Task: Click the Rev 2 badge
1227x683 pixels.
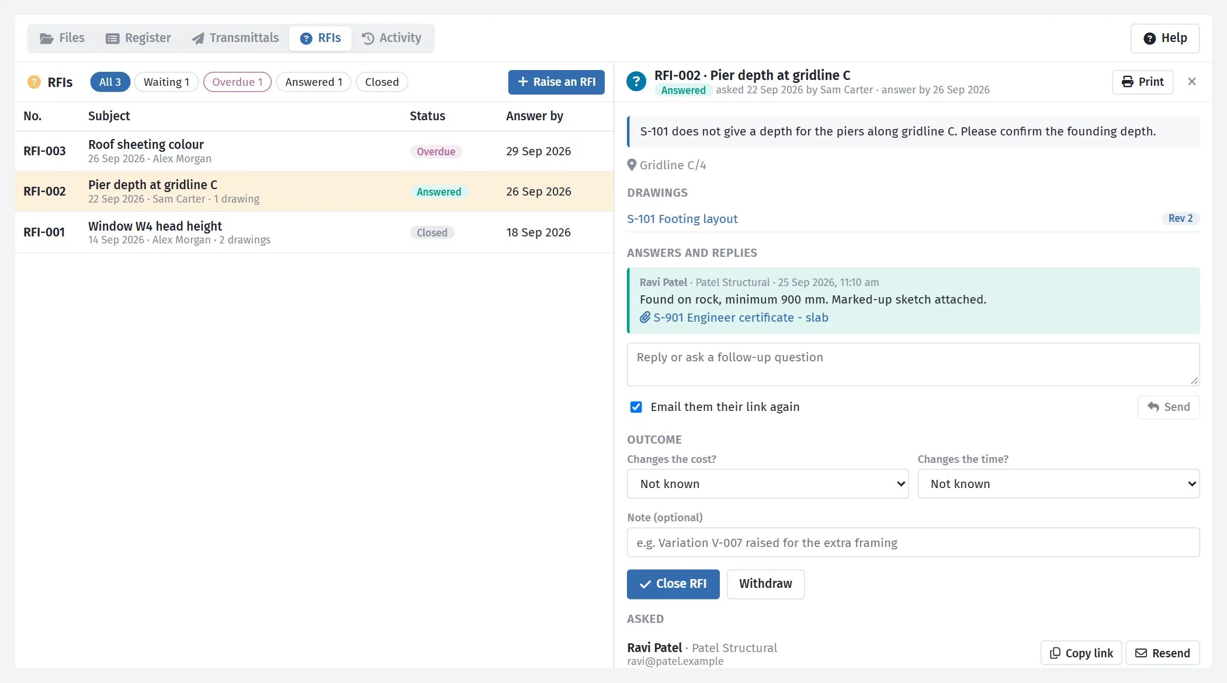Action: (1180, 218)
